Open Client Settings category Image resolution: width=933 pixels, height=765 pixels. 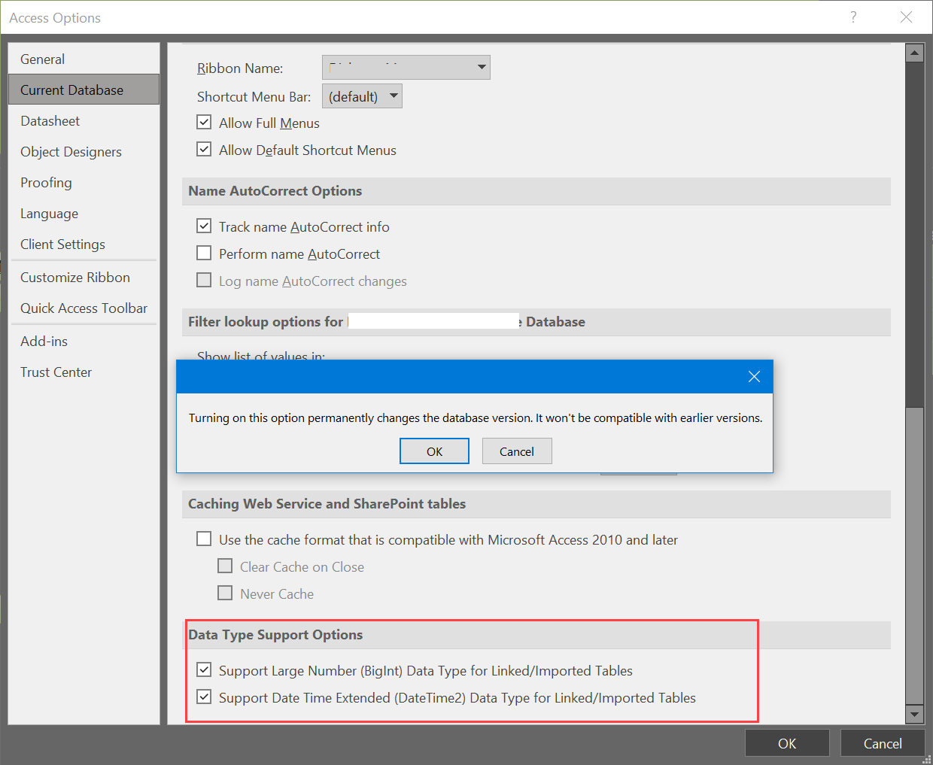pos(84,244)
